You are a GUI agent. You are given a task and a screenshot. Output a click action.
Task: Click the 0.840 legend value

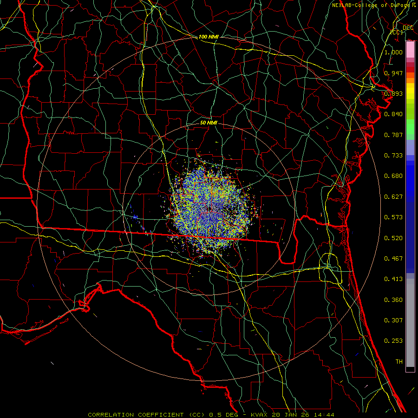point(393,114)
